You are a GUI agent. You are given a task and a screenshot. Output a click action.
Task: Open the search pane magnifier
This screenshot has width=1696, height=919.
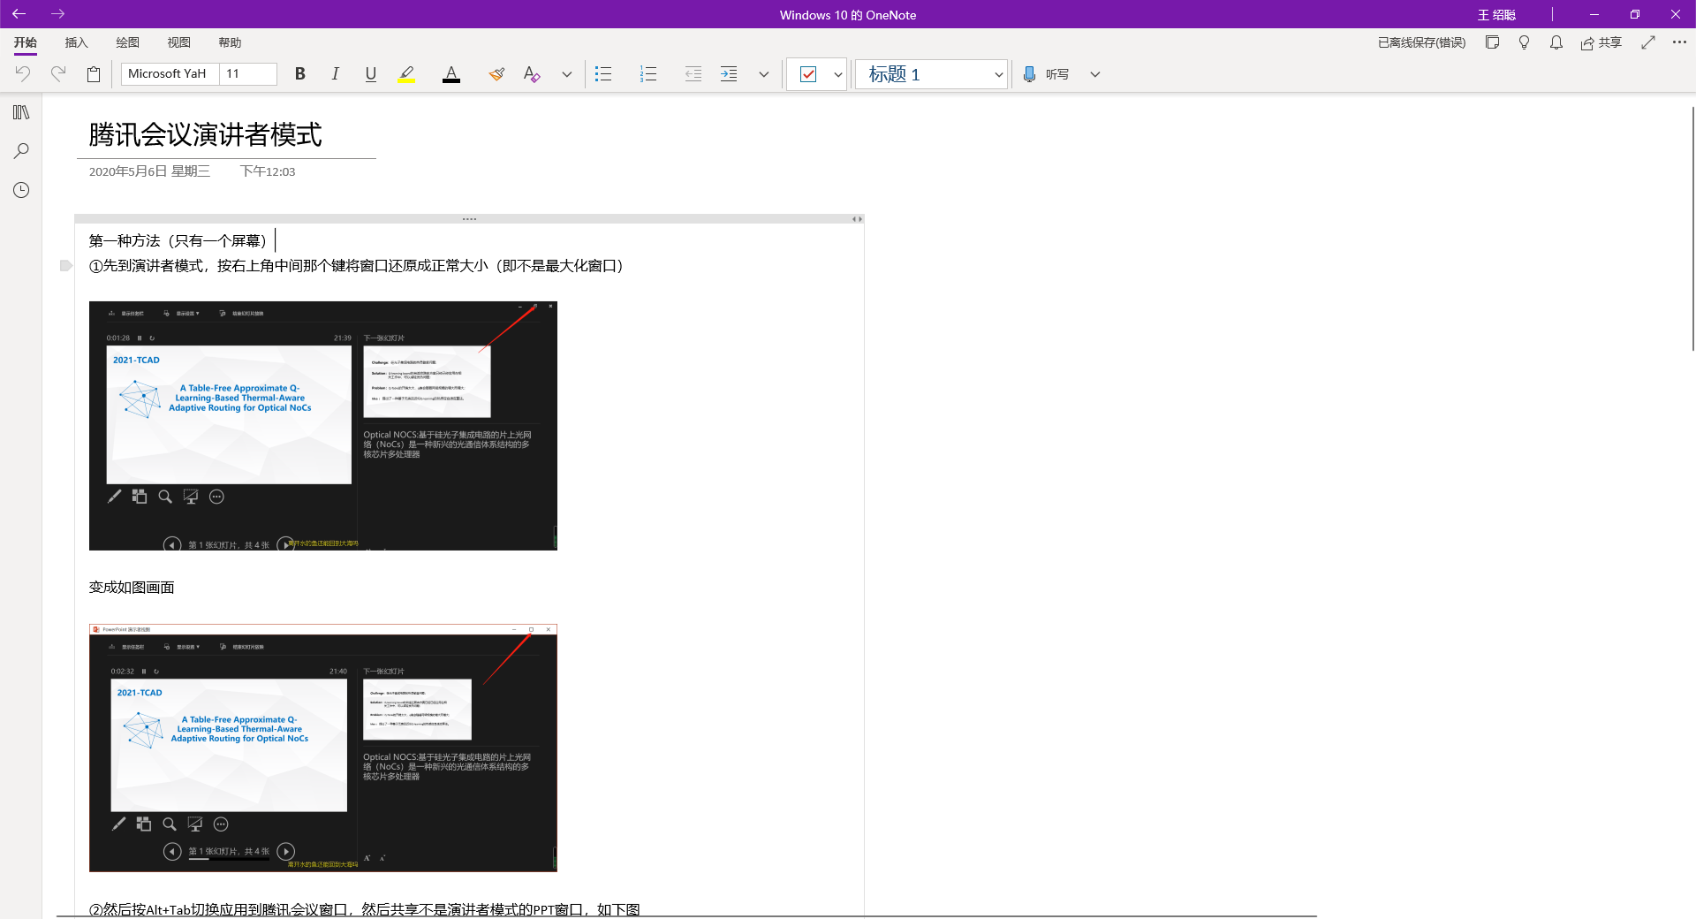click(21, 151)
